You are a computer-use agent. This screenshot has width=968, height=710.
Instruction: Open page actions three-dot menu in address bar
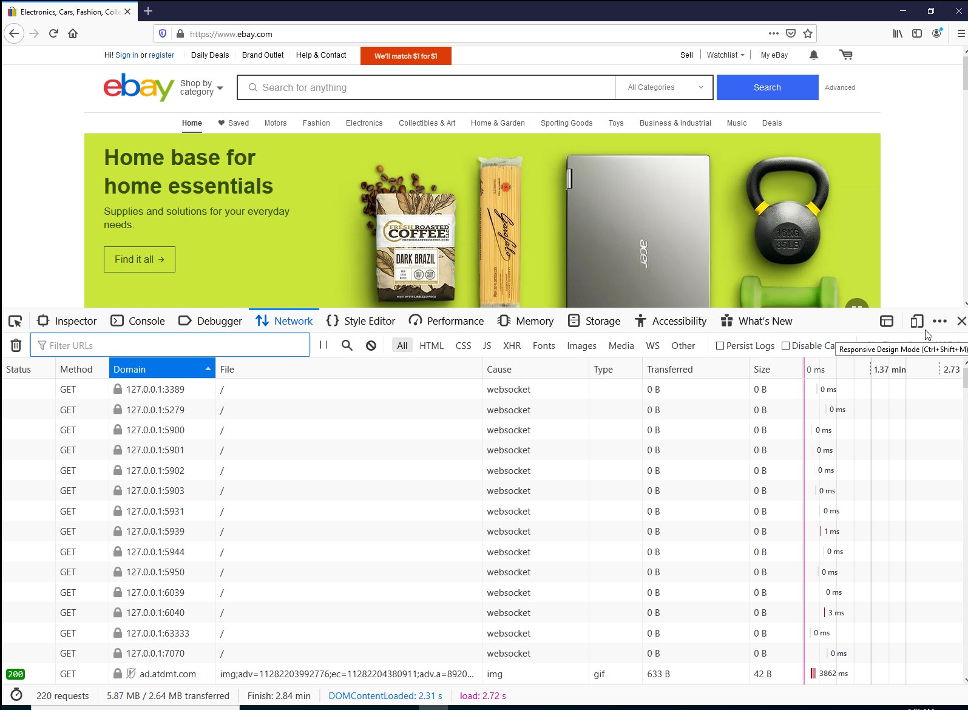click(773, 33)
